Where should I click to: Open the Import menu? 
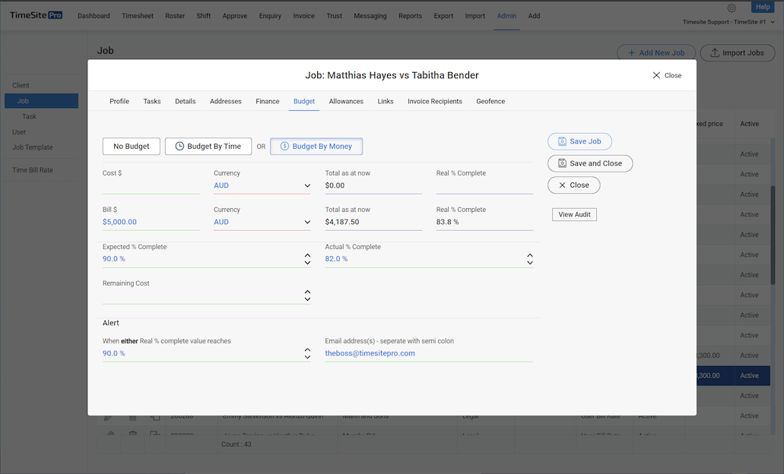pyautogui.click(x=475, y=16)
